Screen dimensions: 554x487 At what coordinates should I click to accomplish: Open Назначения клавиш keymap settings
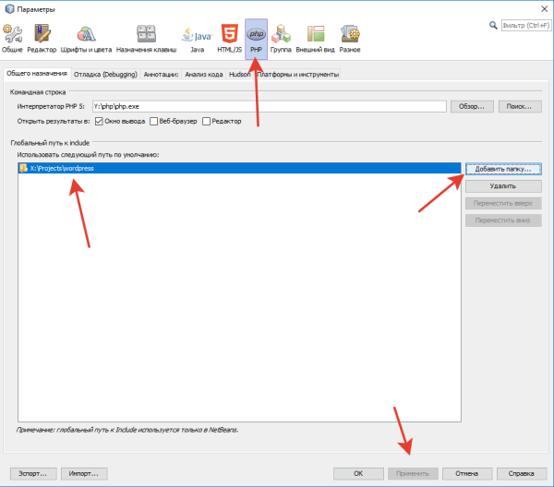coord(146,39)
